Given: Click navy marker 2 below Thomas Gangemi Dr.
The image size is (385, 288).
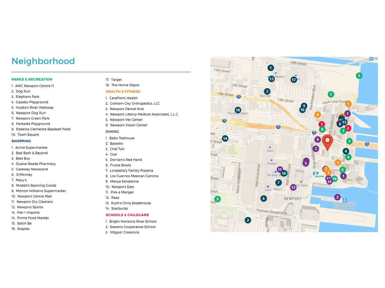Looking at the screenshot, I should (248, 220).
